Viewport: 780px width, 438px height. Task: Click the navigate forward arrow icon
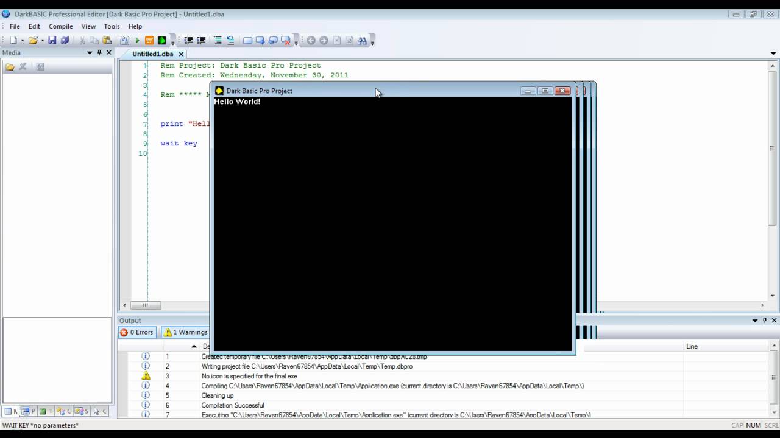coord(324,40)
